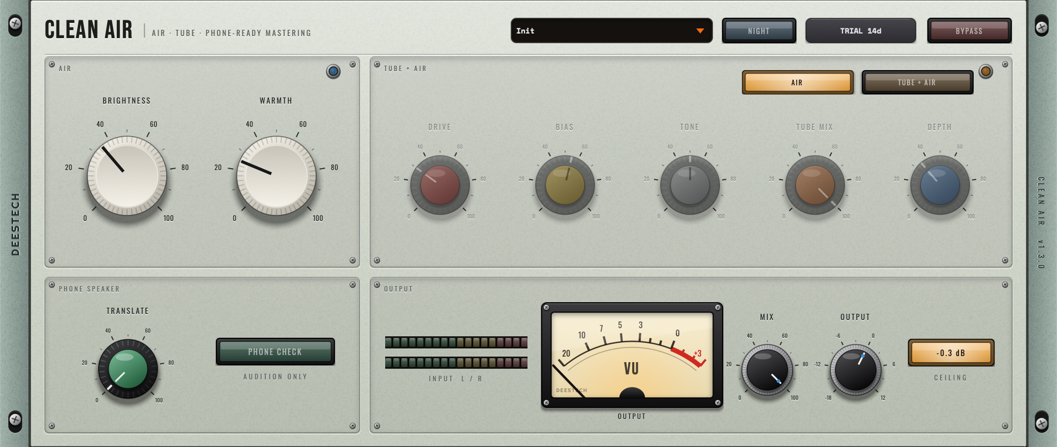Click the DEESTECH brand label on left rail
The height and width of the screenshot is (447, 1057).
click(x=15, y=224)
